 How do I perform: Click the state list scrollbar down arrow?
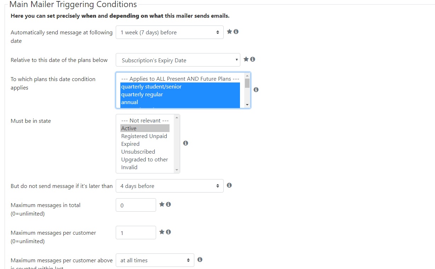[177, 170]
